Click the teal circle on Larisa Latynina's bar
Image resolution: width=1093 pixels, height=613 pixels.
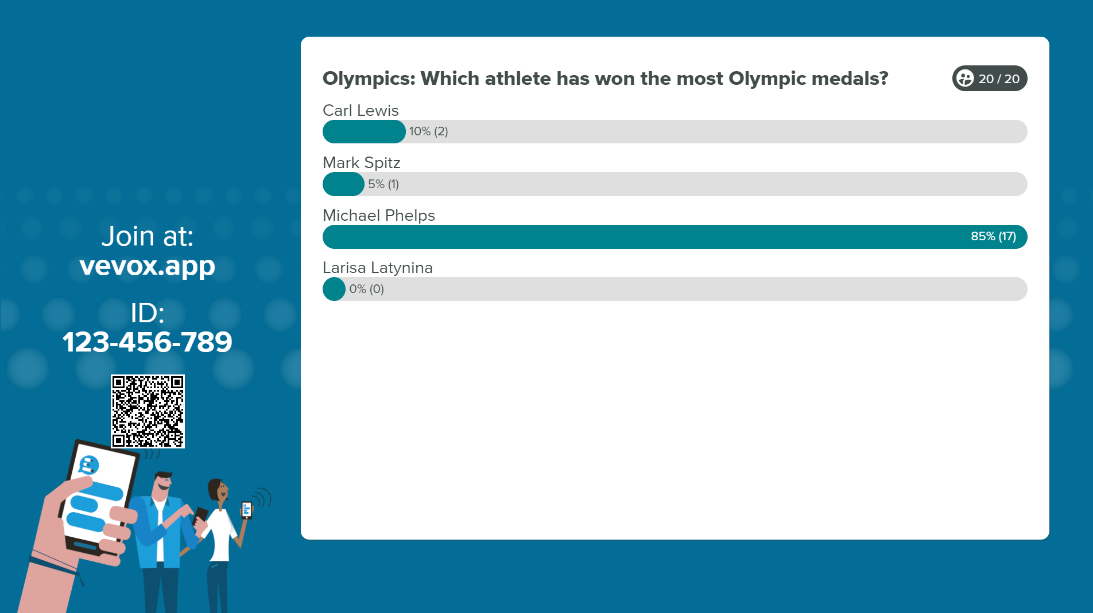(334, 289)
